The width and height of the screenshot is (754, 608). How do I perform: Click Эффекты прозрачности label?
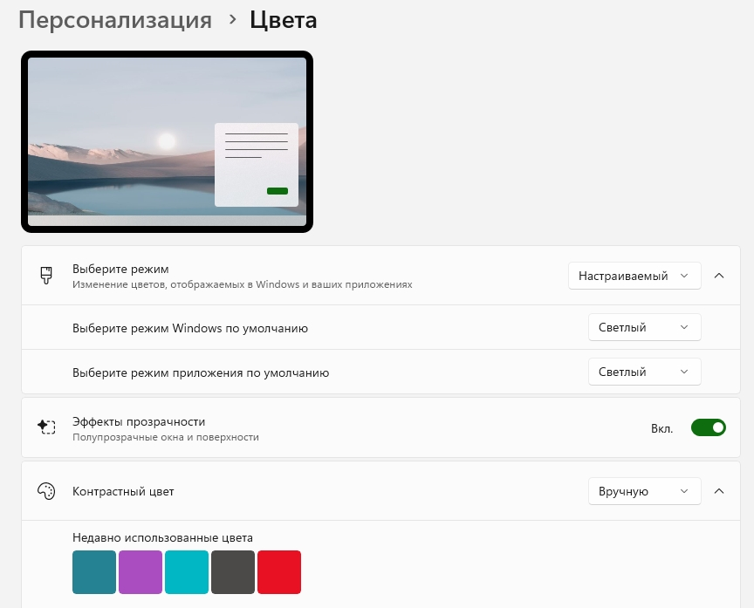[139, 421]
